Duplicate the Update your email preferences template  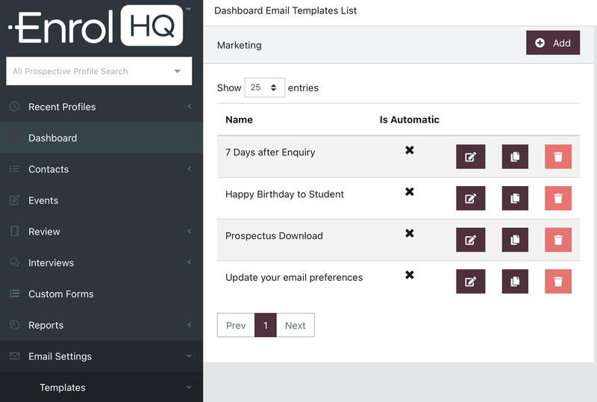point(515,282)
